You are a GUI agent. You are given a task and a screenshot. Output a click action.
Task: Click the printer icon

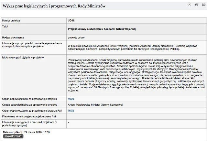(204, 5)
